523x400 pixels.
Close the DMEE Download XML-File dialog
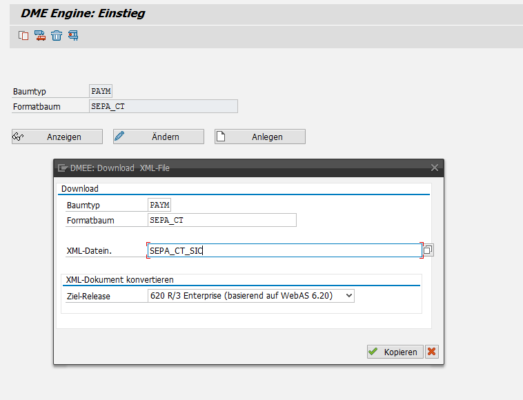click(x=435, y=168)
